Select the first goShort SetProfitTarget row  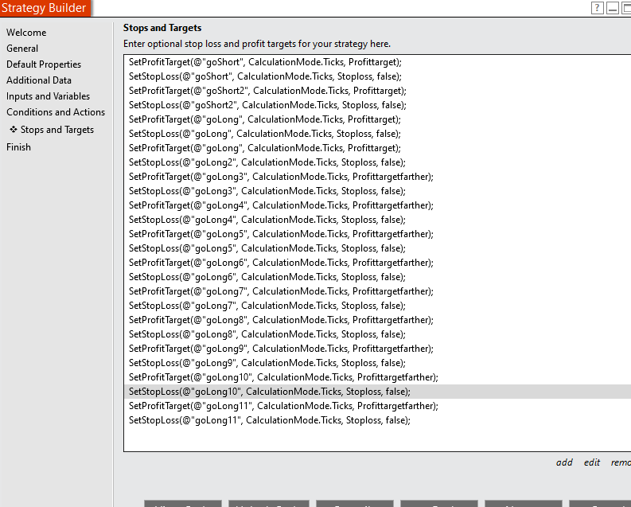click(377, 62)
